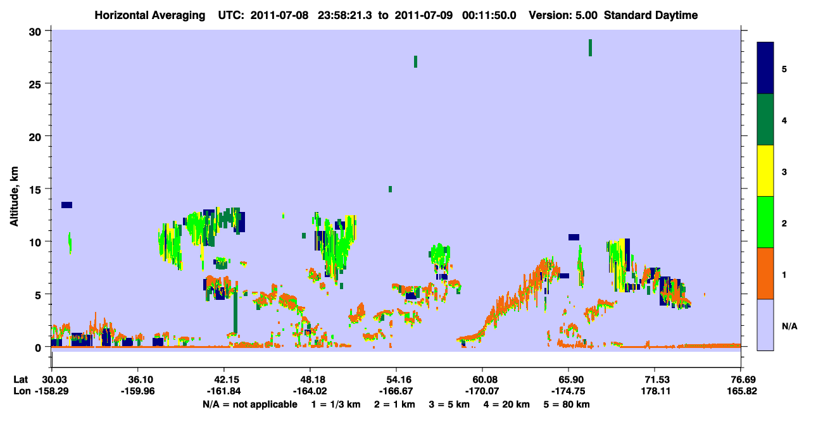Viewport: 823px width, 422px height.
Task: Click longitude value '-161.84'
Action: (223, 392)
